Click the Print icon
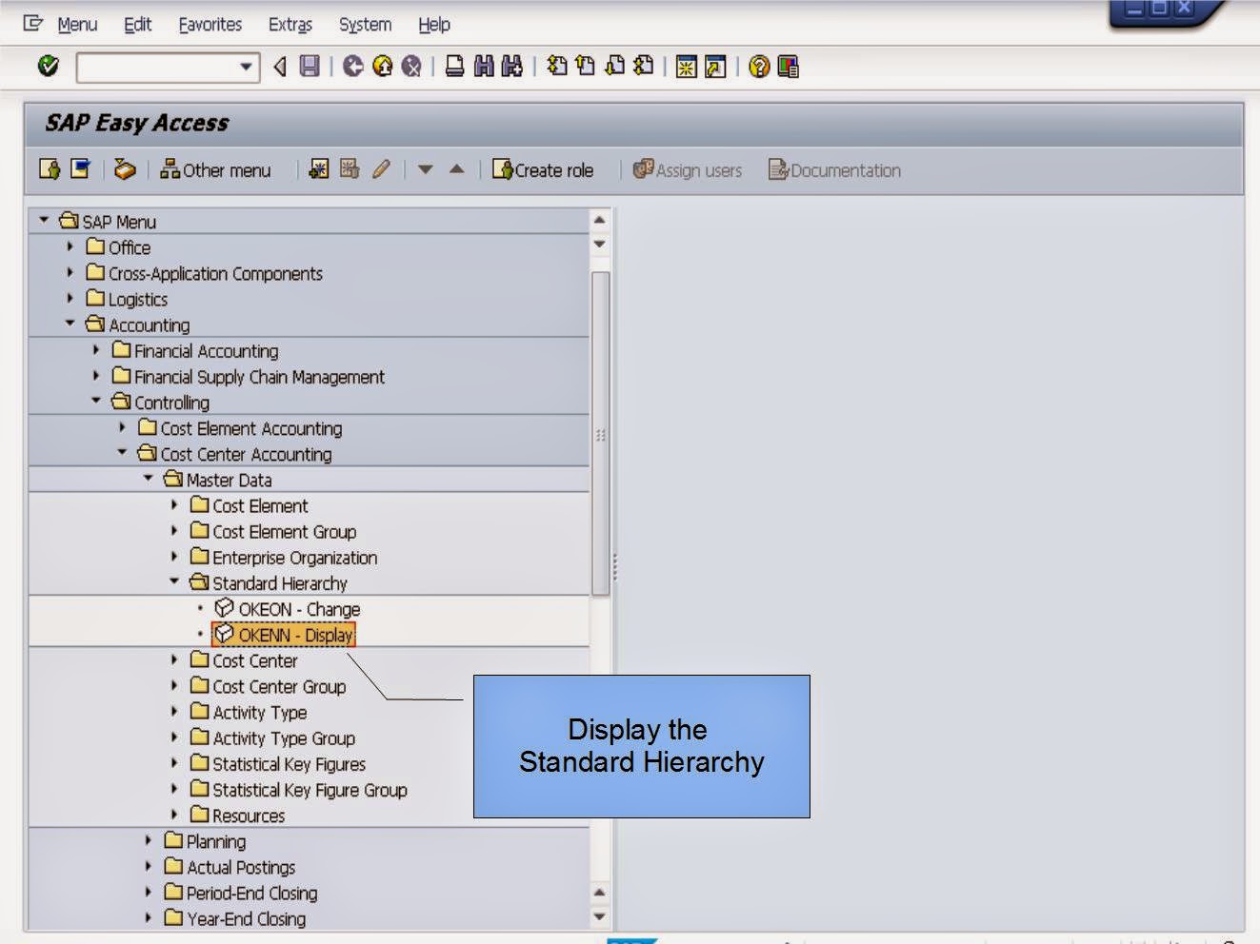Screen dimensions: 1260x944 tap(455, 66)
